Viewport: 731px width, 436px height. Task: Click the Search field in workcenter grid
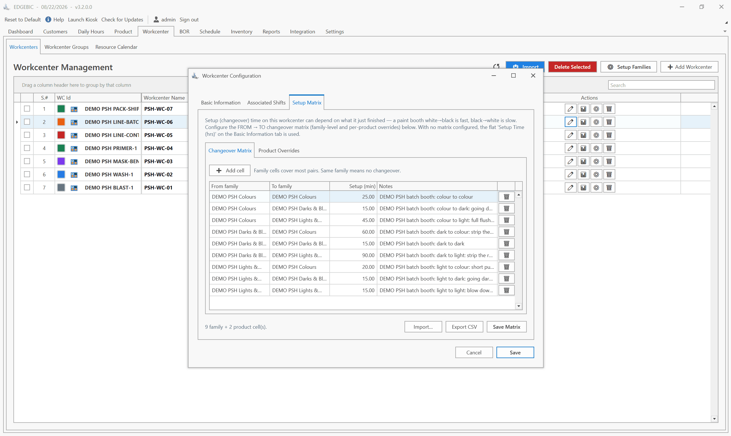point(661,85)
